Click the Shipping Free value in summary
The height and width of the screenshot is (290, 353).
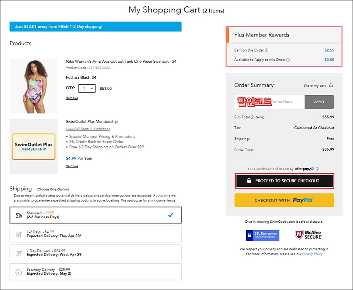(x=330, y=139)
